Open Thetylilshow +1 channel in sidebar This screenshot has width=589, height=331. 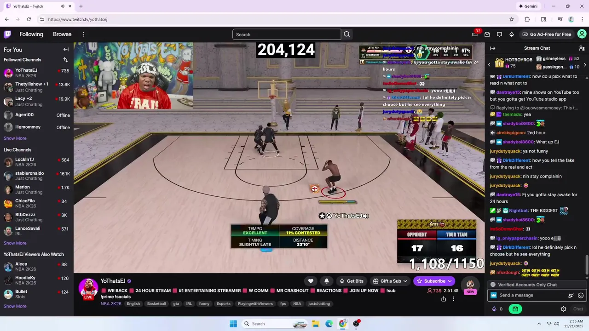click(x=37, y=87)
